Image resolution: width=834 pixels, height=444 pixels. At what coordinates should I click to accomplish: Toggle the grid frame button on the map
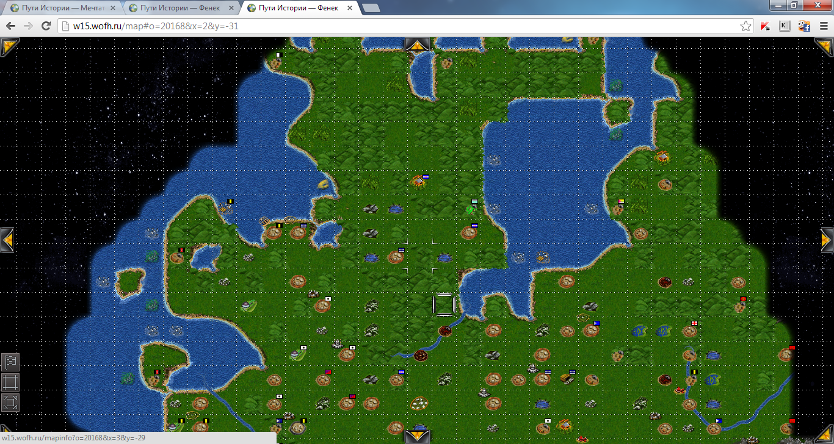[x=10, y=382]
